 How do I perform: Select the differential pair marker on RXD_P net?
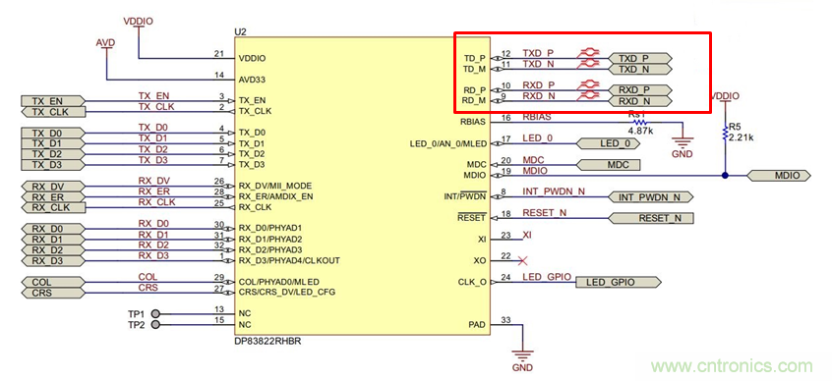click(589, 84)
